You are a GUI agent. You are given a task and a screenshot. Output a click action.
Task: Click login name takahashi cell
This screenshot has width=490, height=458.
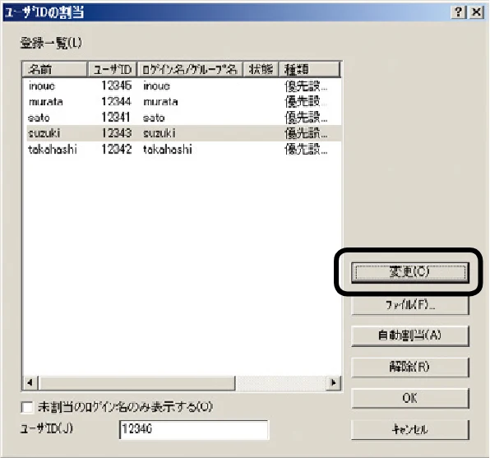click(x=167, y=150)
